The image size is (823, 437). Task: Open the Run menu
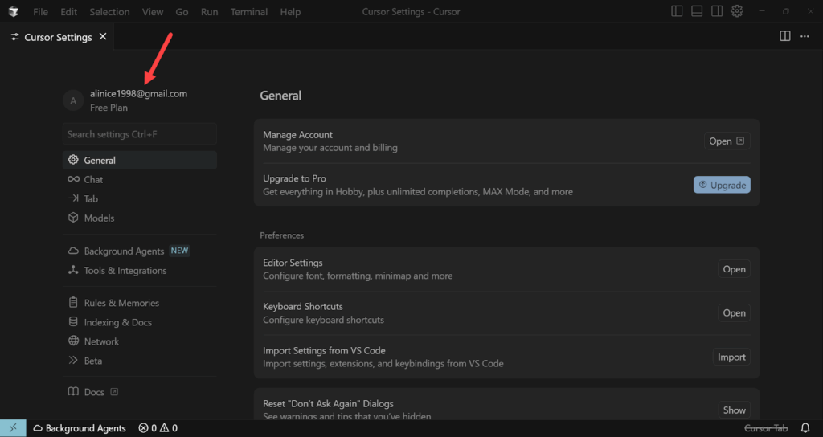click(x=210, y=11)
